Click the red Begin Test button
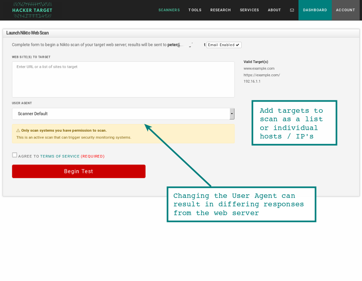This screenshot has width=362, height=281. 79,171
